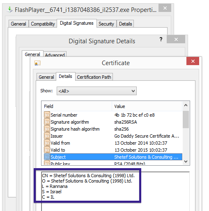Open General tab in Properties window
209x211 pixels.
click(x=18, y=24)
